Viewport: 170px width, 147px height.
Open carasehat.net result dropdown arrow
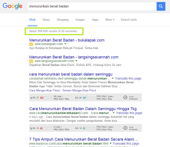tap(113, 78)
